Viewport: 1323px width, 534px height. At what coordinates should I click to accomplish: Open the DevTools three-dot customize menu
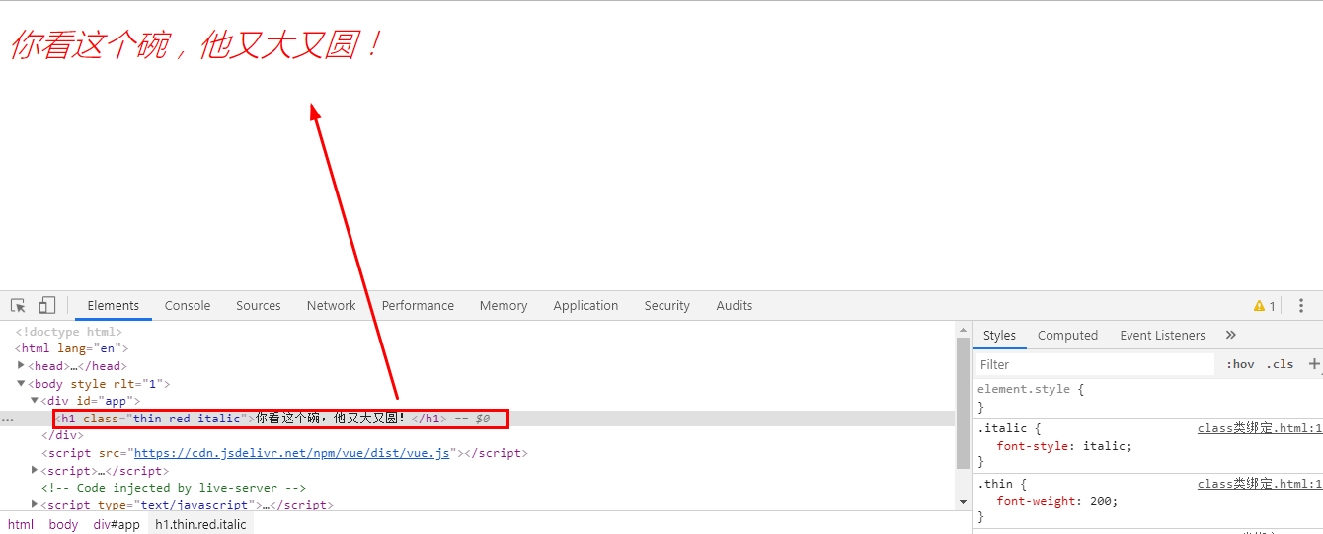coord(1301,306)
